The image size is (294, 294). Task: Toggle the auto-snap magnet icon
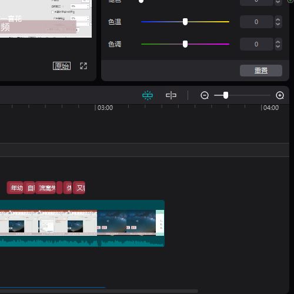coord(148,95)
